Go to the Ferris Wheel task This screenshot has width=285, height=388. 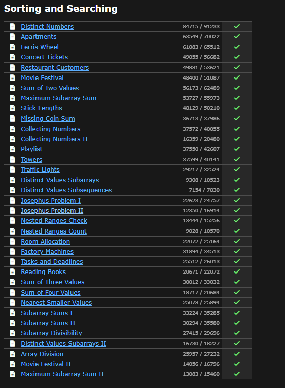(40, 47)
